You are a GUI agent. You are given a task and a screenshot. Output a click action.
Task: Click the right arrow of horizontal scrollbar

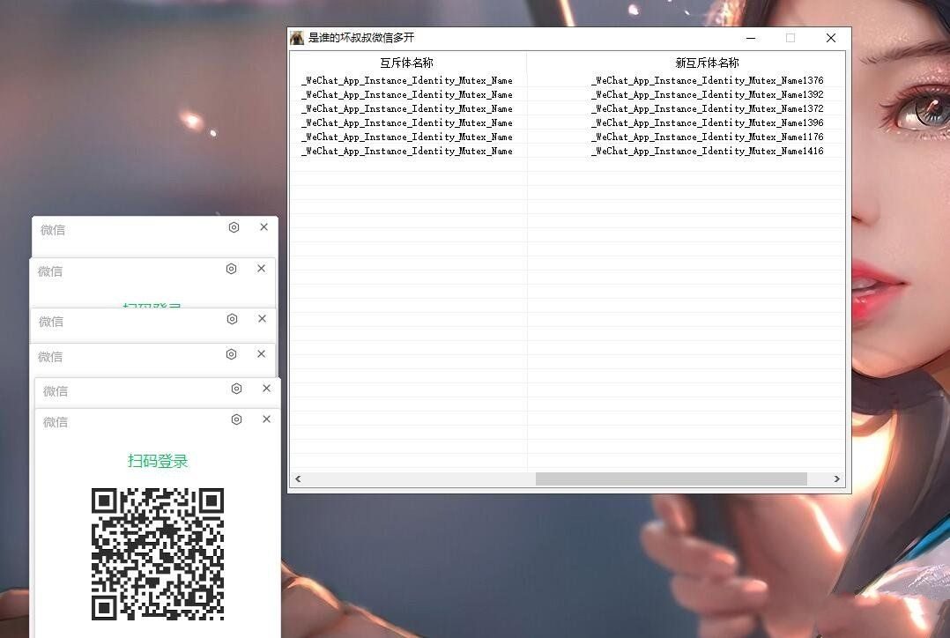click(x=836, y=479)
